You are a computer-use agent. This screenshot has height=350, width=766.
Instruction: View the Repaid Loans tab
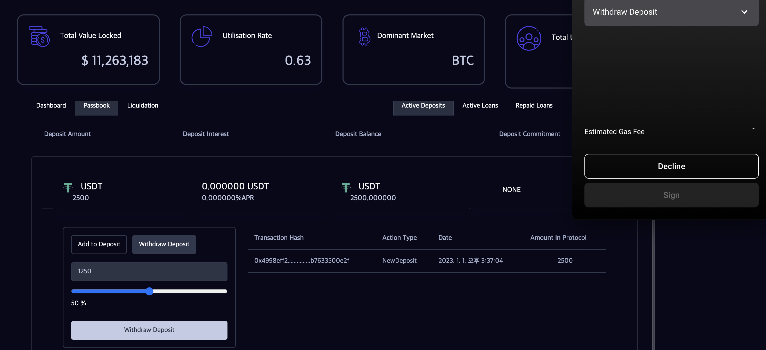tap(534, 105)
